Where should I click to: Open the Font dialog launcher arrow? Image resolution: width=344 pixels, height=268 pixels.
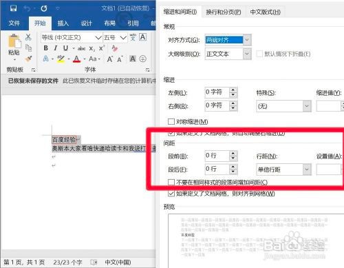pyautogui.click(x=148, y=70)
